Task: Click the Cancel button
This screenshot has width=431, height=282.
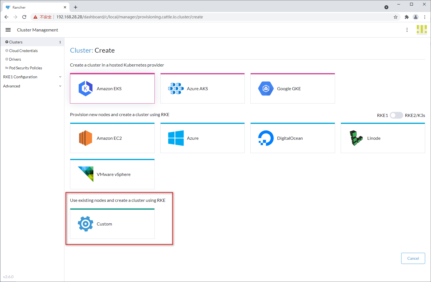Action: 413,258
